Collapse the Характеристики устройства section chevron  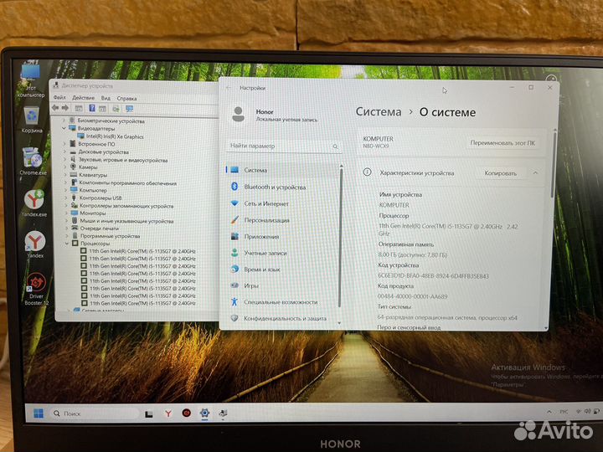click(x=535, y=172)
